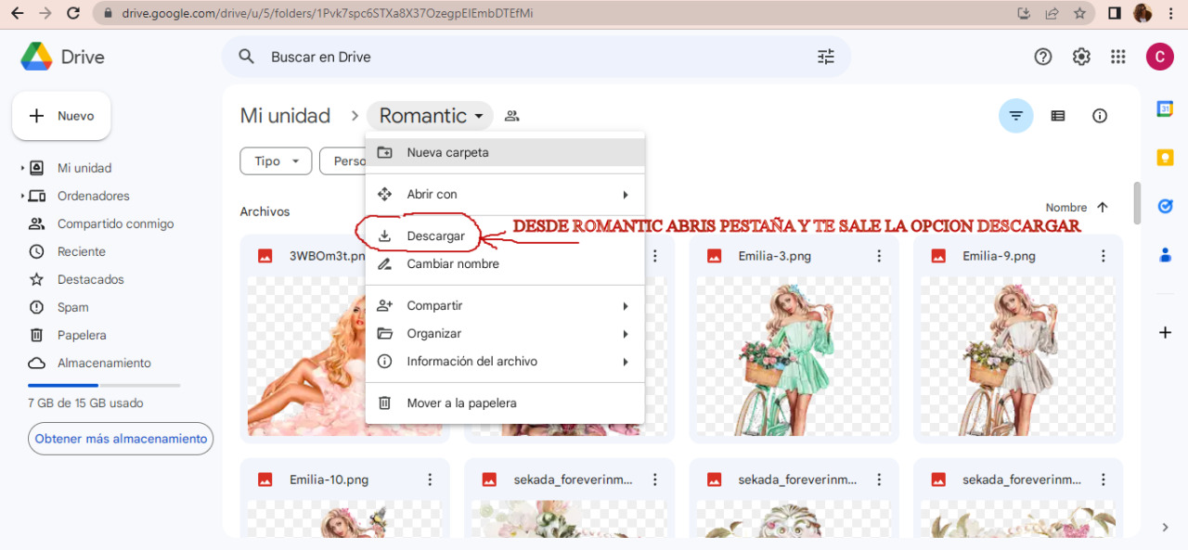
Task: Click the search magnifier icon
Action: [246, 57]
